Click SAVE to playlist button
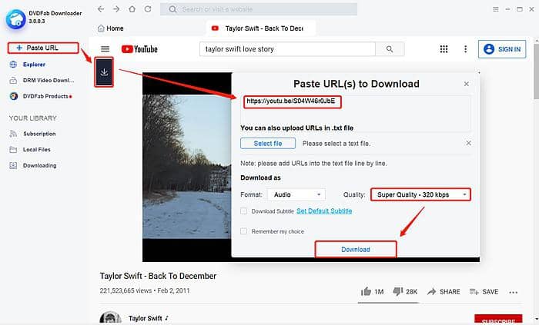The height and width of the screenshot is (325, 539). tap(484, 292)
